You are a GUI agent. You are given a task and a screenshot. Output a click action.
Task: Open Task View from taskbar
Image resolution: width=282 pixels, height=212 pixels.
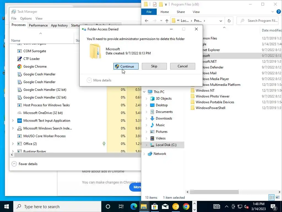[121, 206]
